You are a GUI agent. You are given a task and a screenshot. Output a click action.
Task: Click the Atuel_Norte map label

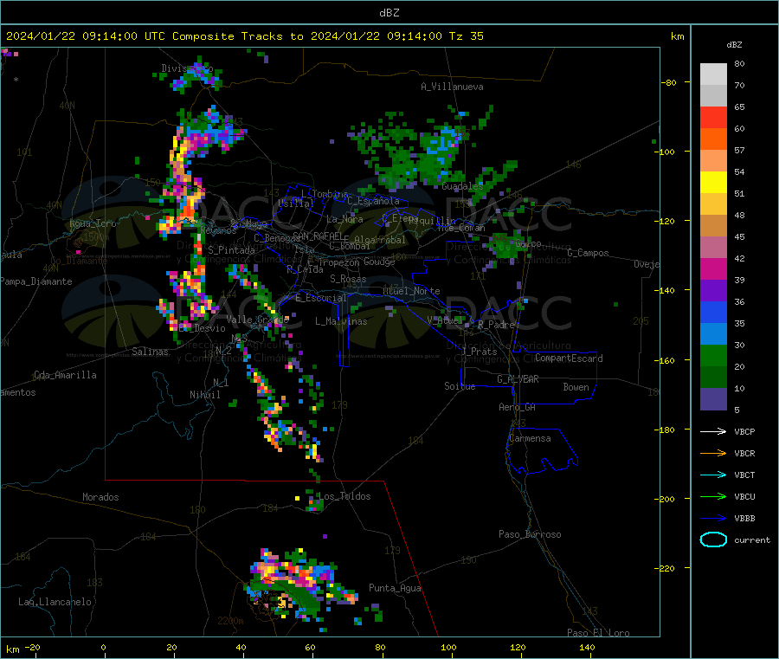tap(411, 291)
